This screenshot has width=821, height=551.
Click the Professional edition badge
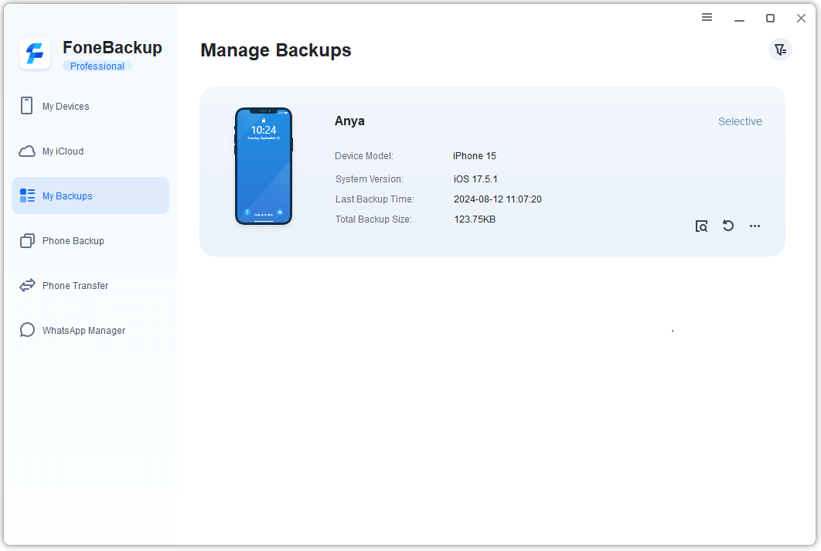tap(97, 66)
